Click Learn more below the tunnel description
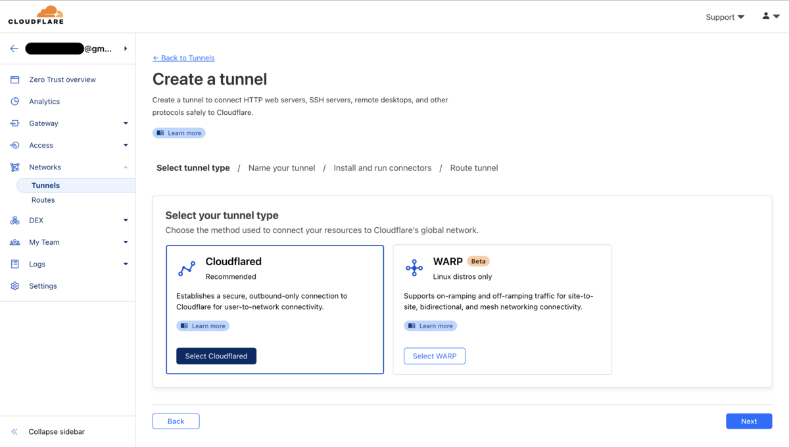This screenshot has height=447, width=789. [x=179, y=133]
